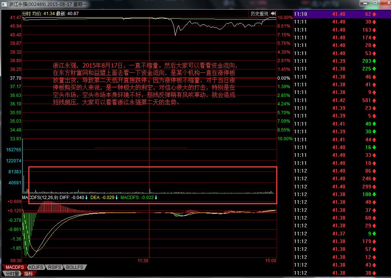Click the red up arrow beside volume 501
The image size is (391, 278).
point(374,100)
